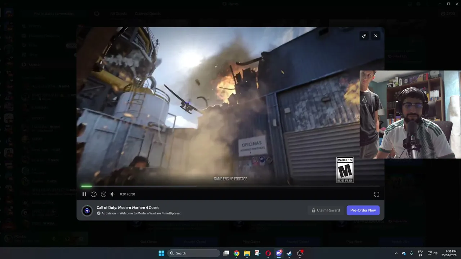Pause the quest video

click(84, 194)
